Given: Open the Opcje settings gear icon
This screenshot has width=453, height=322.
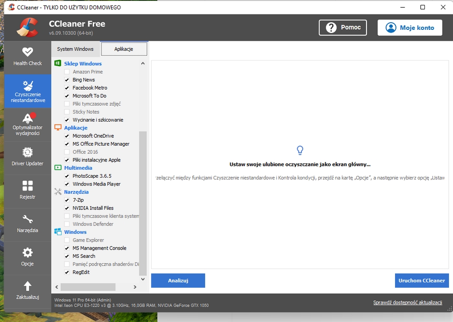Looking at the screenshot, I should coord(28,253).
